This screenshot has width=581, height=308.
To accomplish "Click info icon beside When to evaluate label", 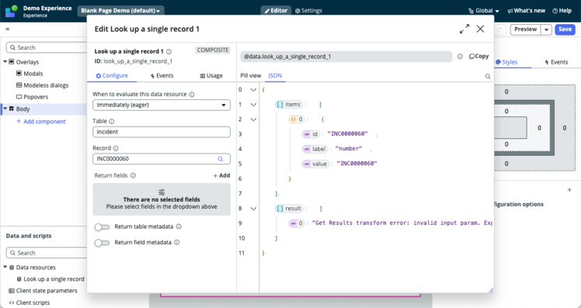I will 192,95.
